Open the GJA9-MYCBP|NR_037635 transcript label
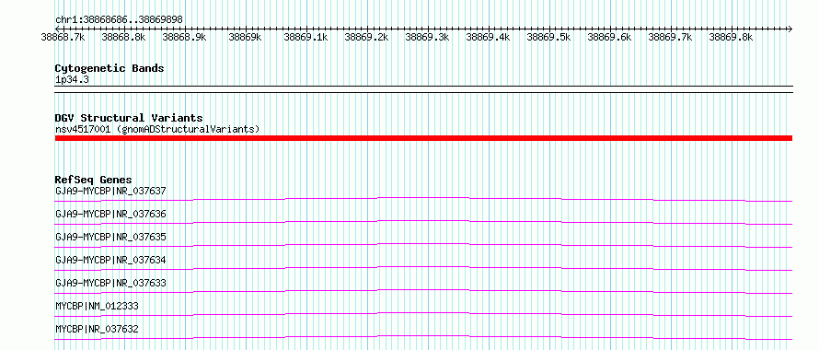Image resolution: width=819 pixels, height=350 pixels. coord(110,238)
